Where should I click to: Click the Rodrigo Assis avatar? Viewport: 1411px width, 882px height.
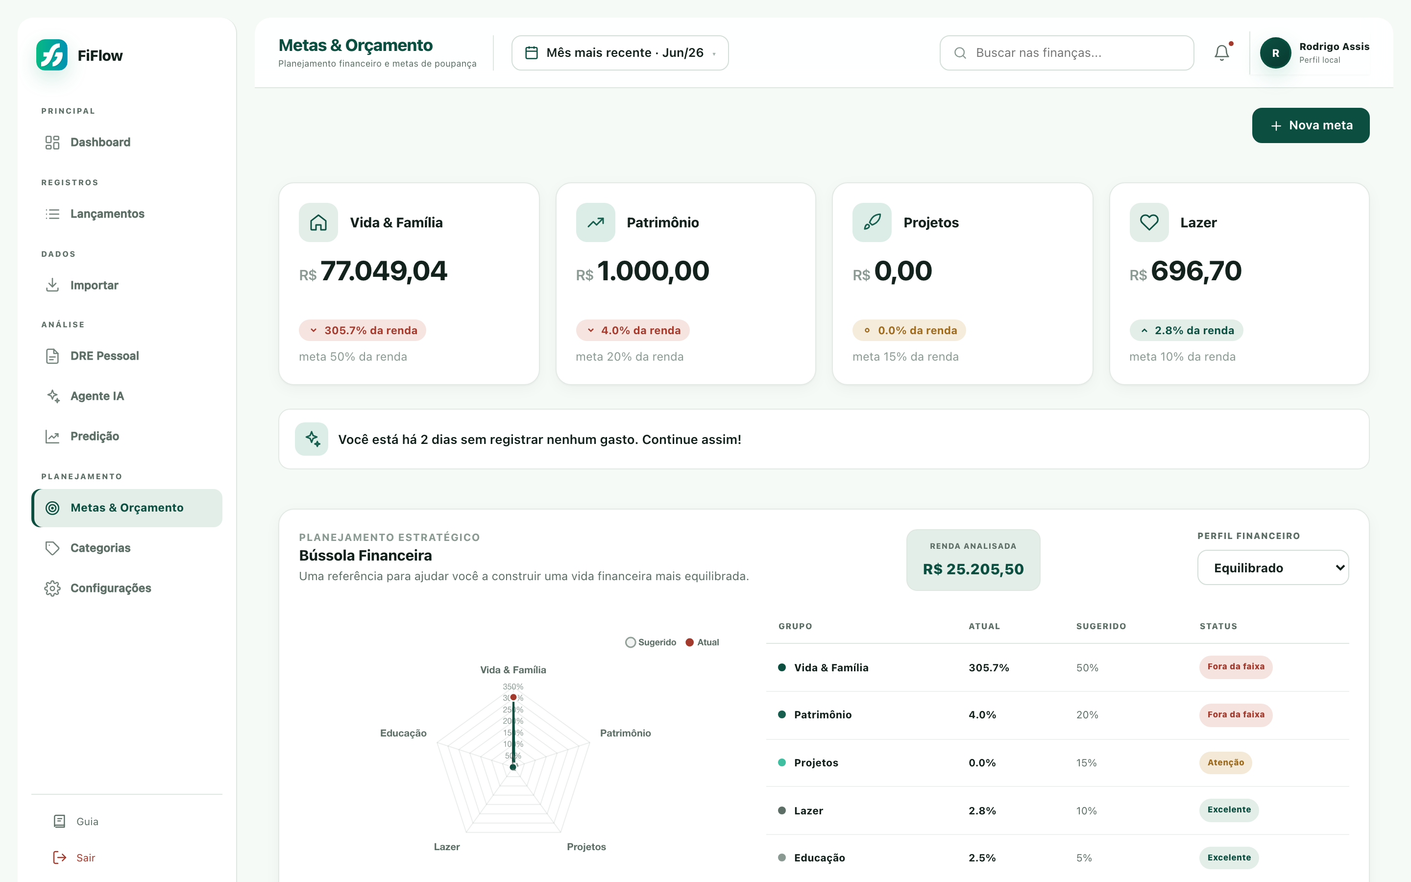click(x=1275, y=53)
